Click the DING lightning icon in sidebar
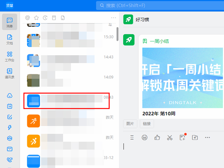This screenshot has height=168, width=224. (10, 128)
